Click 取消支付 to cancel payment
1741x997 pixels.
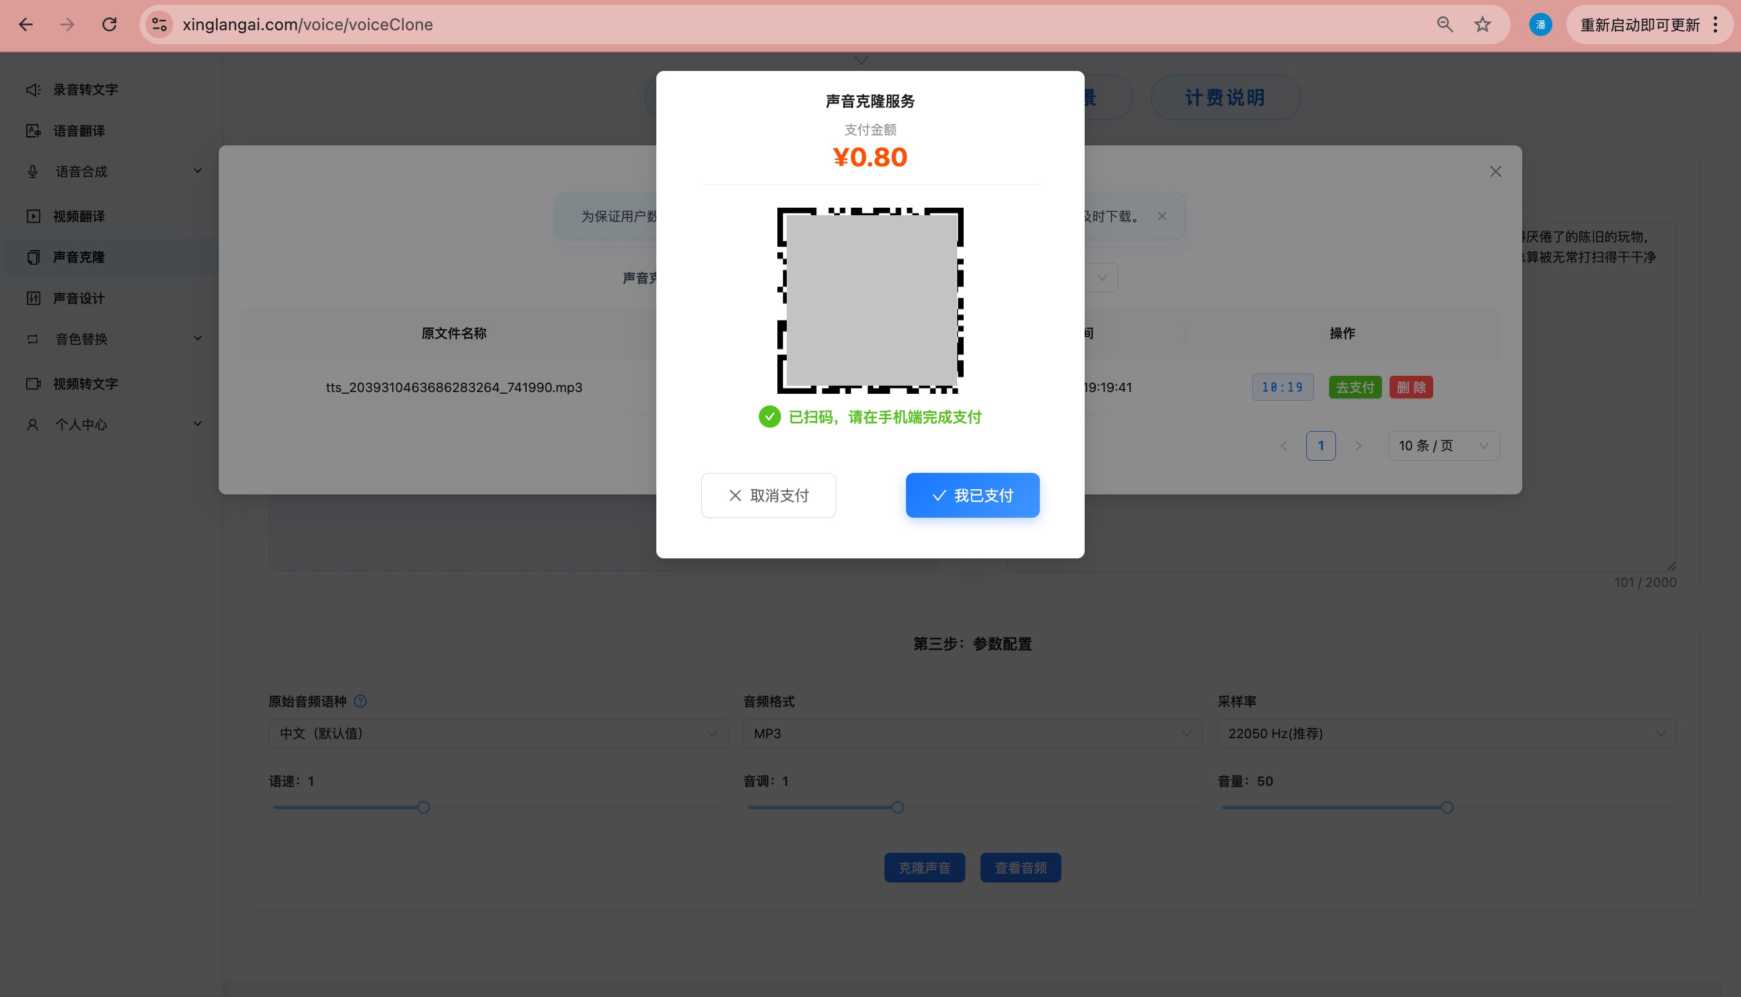click(x=769, y=495)
